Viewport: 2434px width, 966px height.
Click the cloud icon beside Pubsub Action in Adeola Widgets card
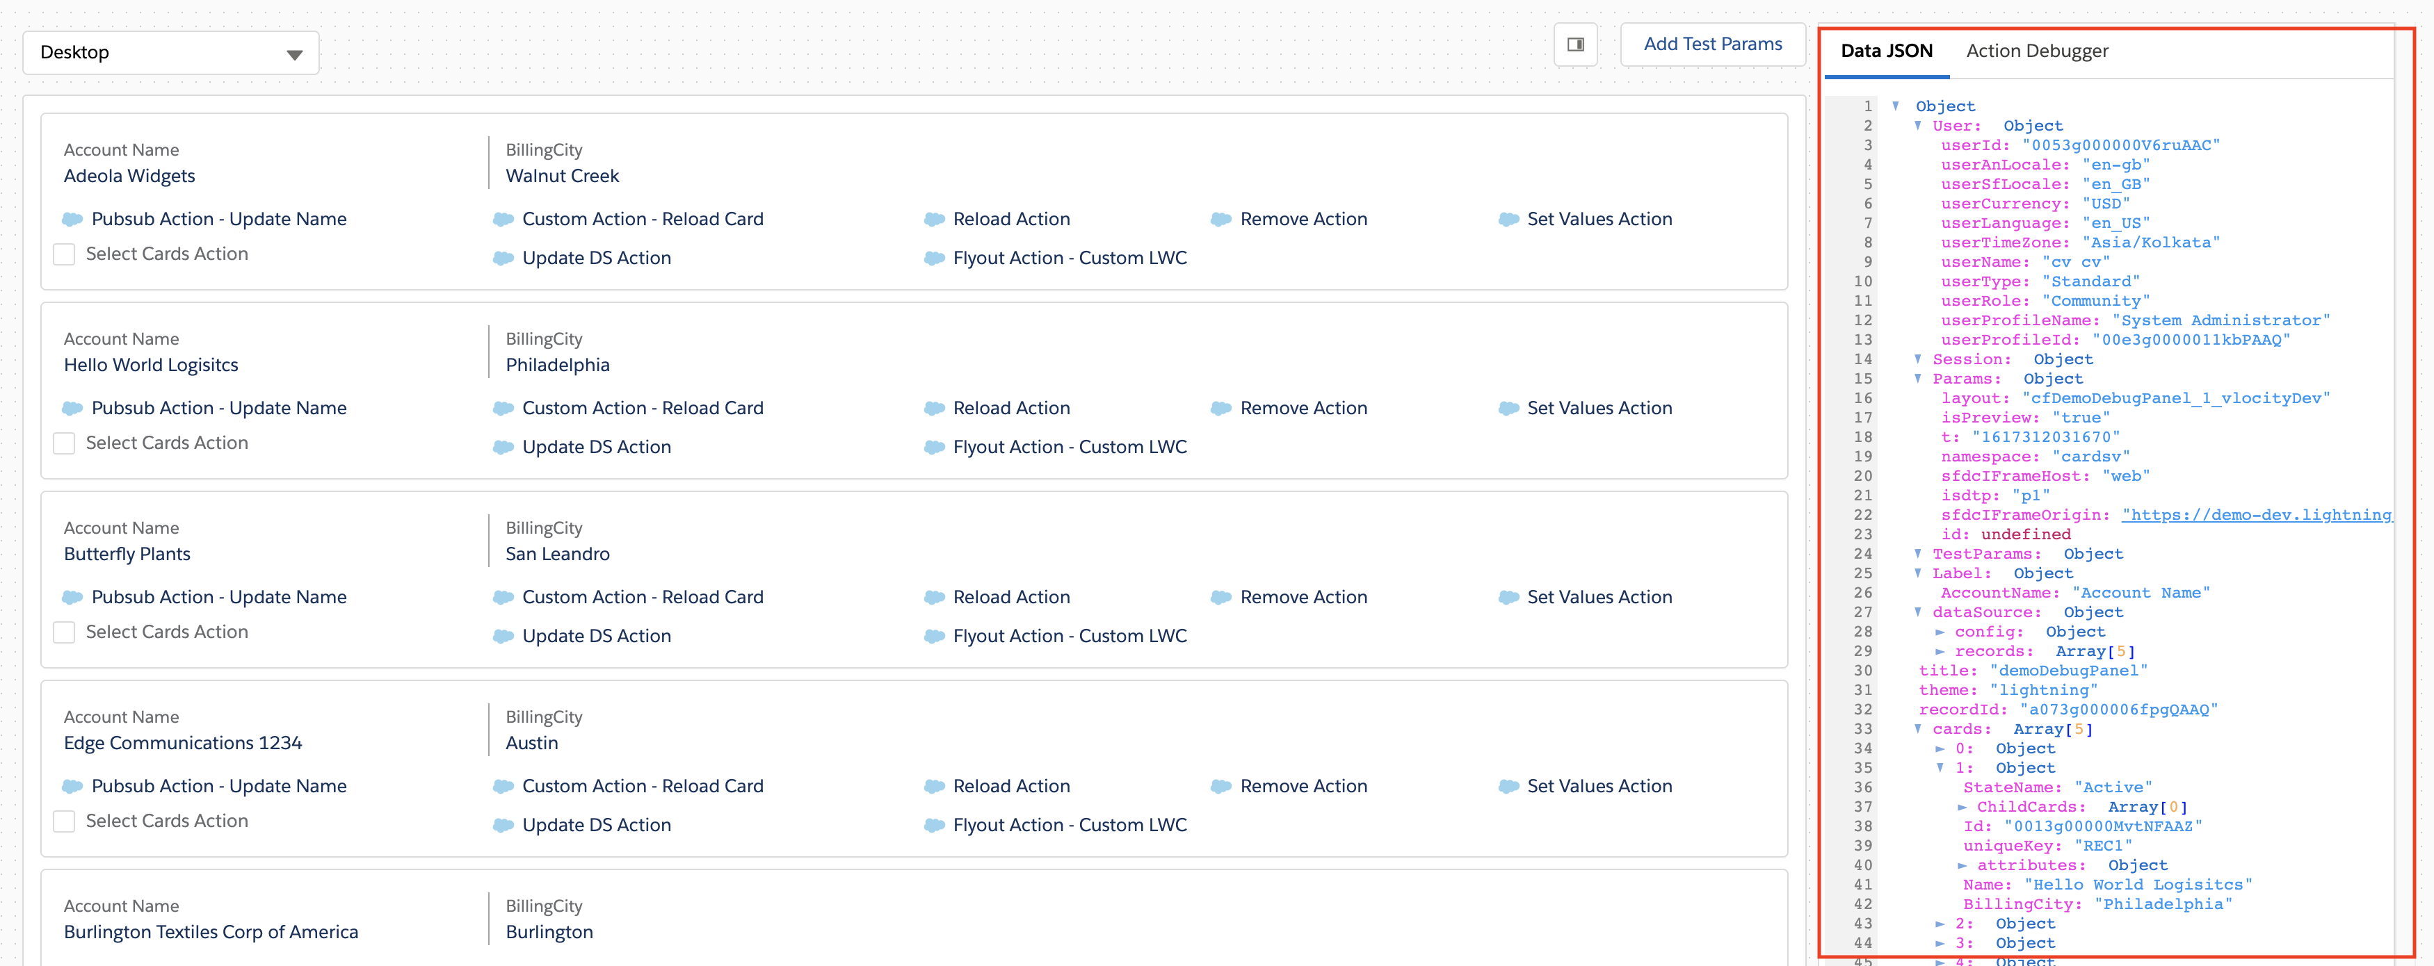(73, 219)
